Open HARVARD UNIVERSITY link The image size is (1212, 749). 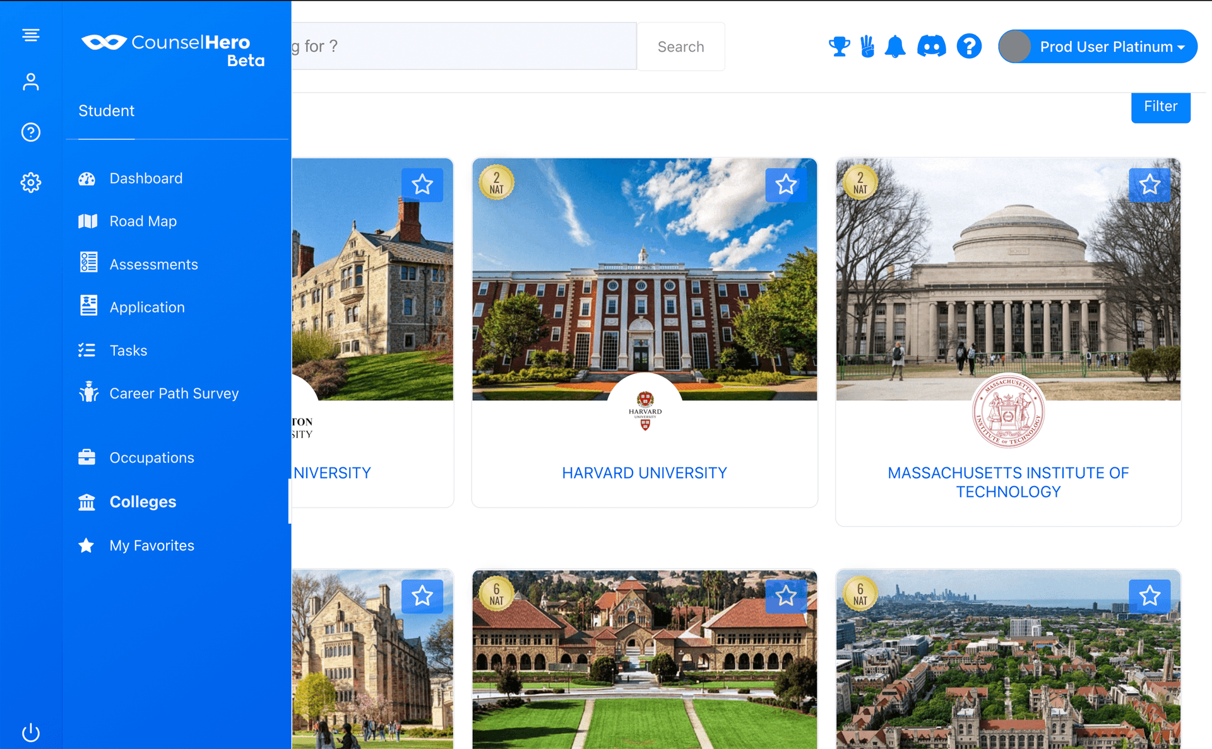[x=645, y=473]
